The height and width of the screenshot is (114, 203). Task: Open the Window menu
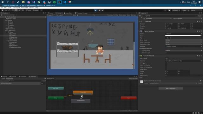point(32,8)
